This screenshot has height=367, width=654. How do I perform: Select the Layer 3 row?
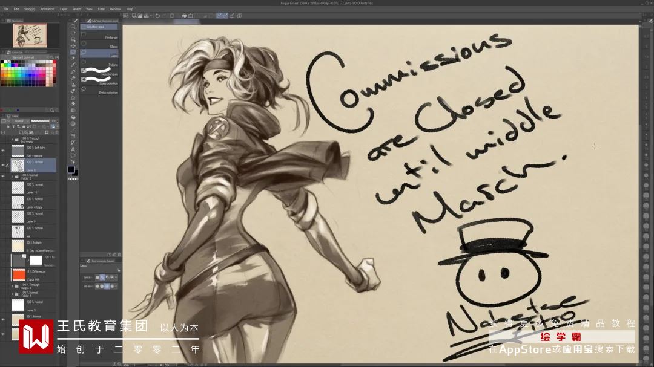pos(34,306)
